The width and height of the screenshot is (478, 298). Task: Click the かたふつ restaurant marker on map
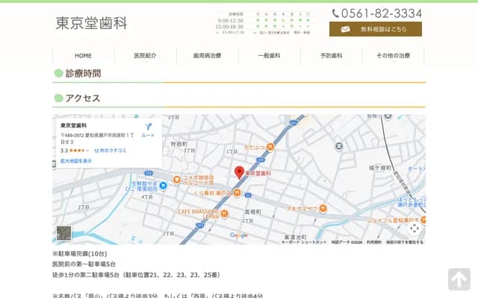click(270, 147)
